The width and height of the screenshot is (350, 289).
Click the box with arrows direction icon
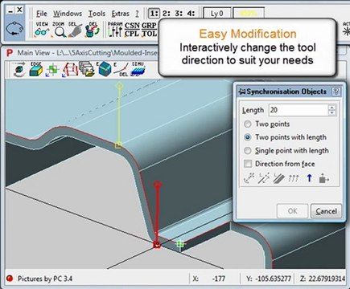[x=324, y=178]
